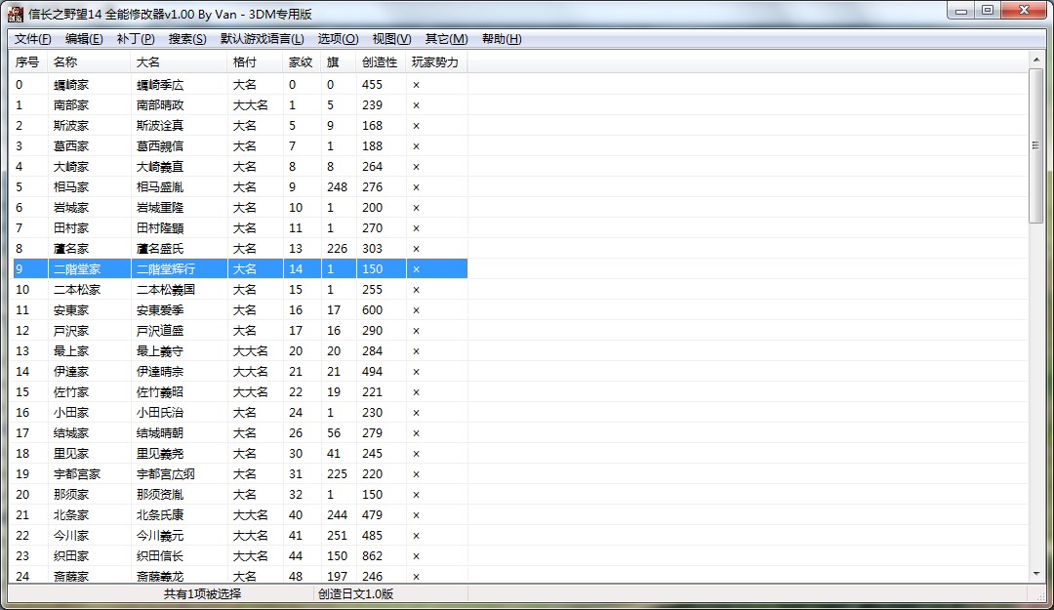Select the 二本松家 row

click(x=240, y=290)
